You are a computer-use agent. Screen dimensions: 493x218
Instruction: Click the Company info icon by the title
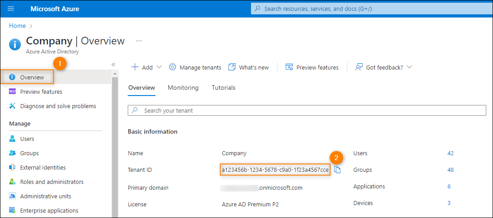[x=15, y=44]
